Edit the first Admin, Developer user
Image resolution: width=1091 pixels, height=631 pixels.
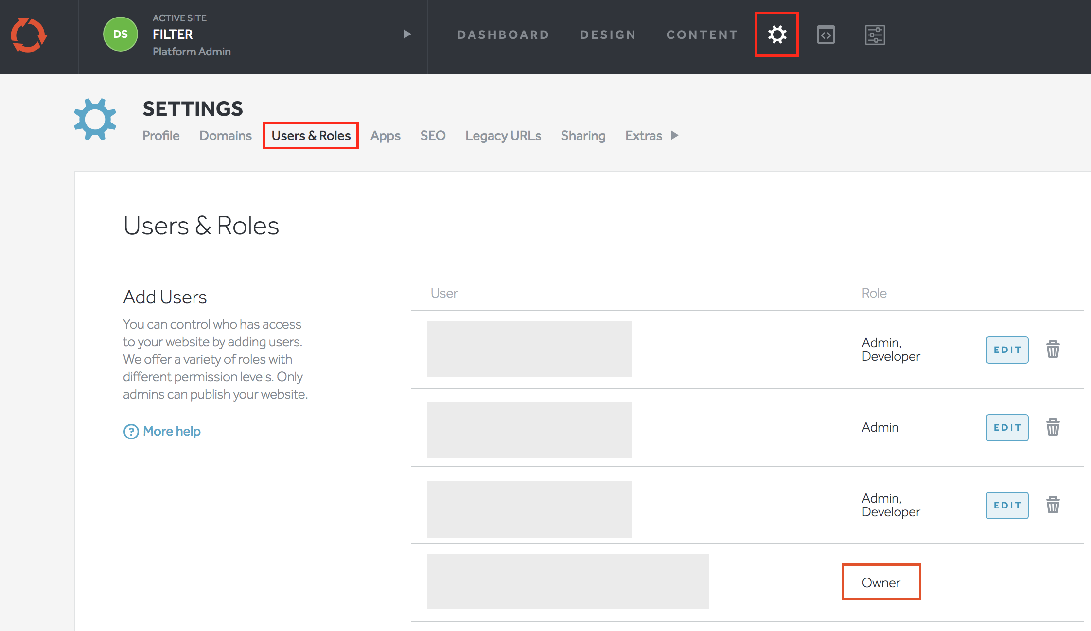coord(1007,350)
